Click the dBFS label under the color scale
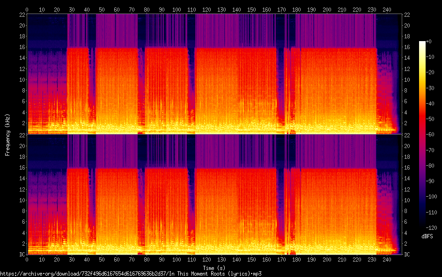The width and height of the screenshot is (442, 277). [x=427, y=237]
